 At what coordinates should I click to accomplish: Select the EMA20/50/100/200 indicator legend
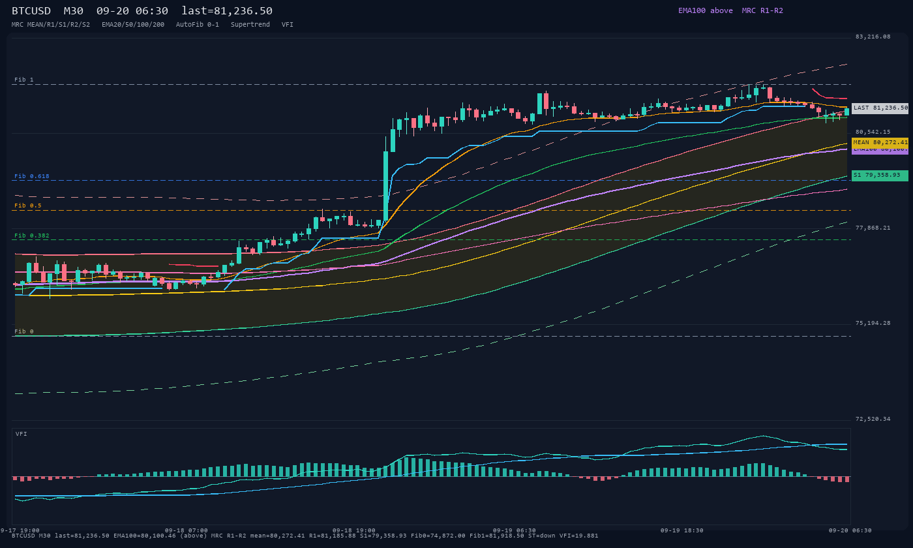coord(133,24)
